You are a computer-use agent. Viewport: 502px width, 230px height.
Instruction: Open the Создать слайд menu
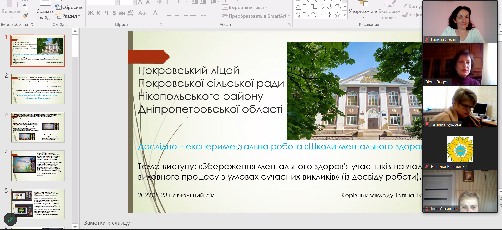pos(45,18)
